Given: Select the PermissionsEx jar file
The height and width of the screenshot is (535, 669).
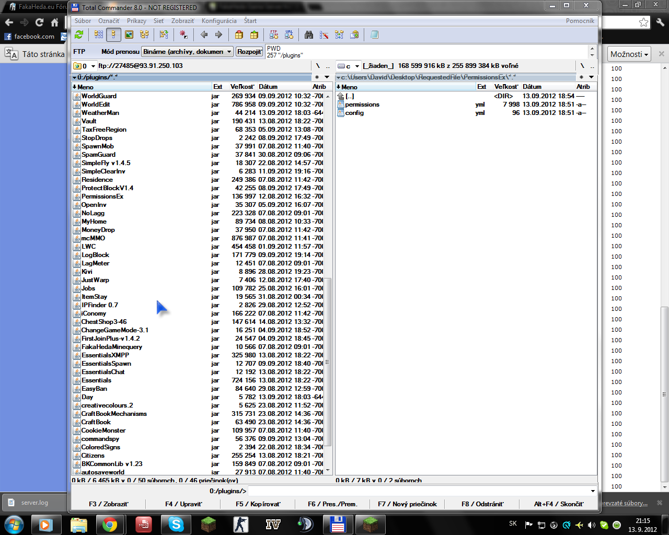Looking at the screenshot, I should [x=199, y=196].
